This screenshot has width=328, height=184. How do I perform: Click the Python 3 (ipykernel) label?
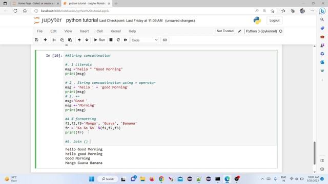tap(261, 31)
